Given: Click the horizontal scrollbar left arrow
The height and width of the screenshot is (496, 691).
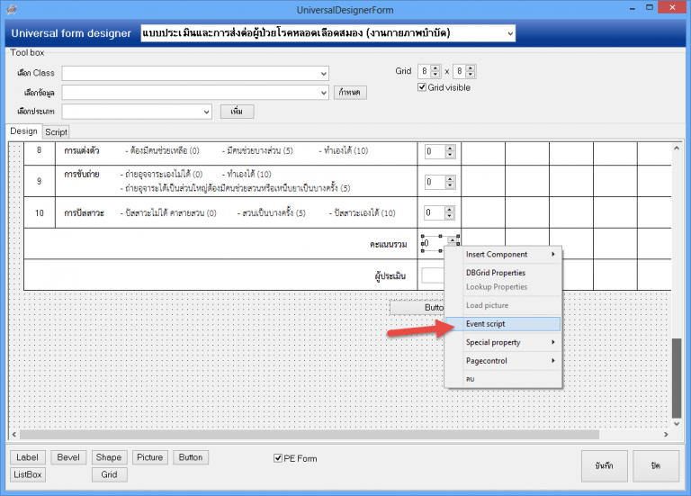Looking at the screenshot, I should [14, 435].
